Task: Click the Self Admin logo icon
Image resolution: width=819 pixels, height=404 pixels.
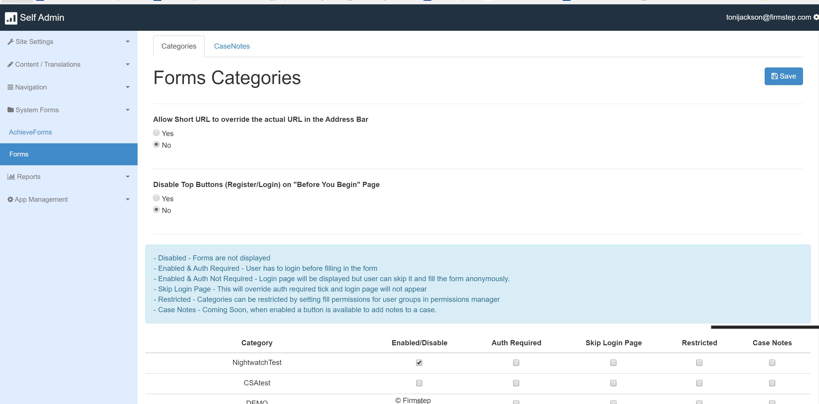Action: coord(11,18)
